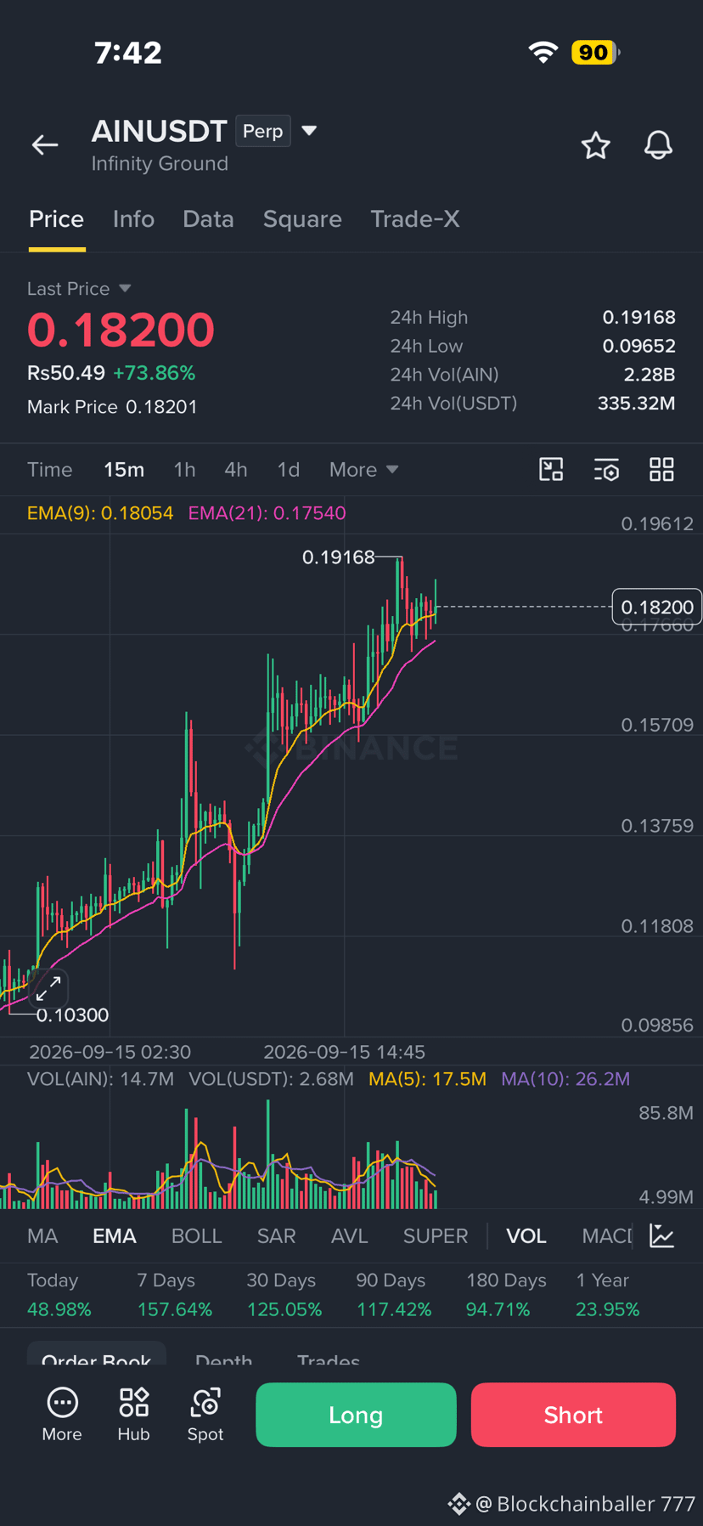Add AINUSDT to favorites with star
The height and width of the screenshot is (1526, 703).
tap(595, 145)
